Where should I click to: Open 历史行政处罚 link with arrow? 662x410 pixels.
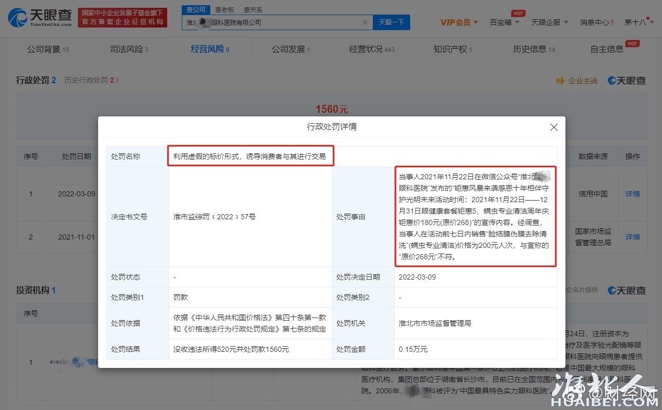coord(91,80)
